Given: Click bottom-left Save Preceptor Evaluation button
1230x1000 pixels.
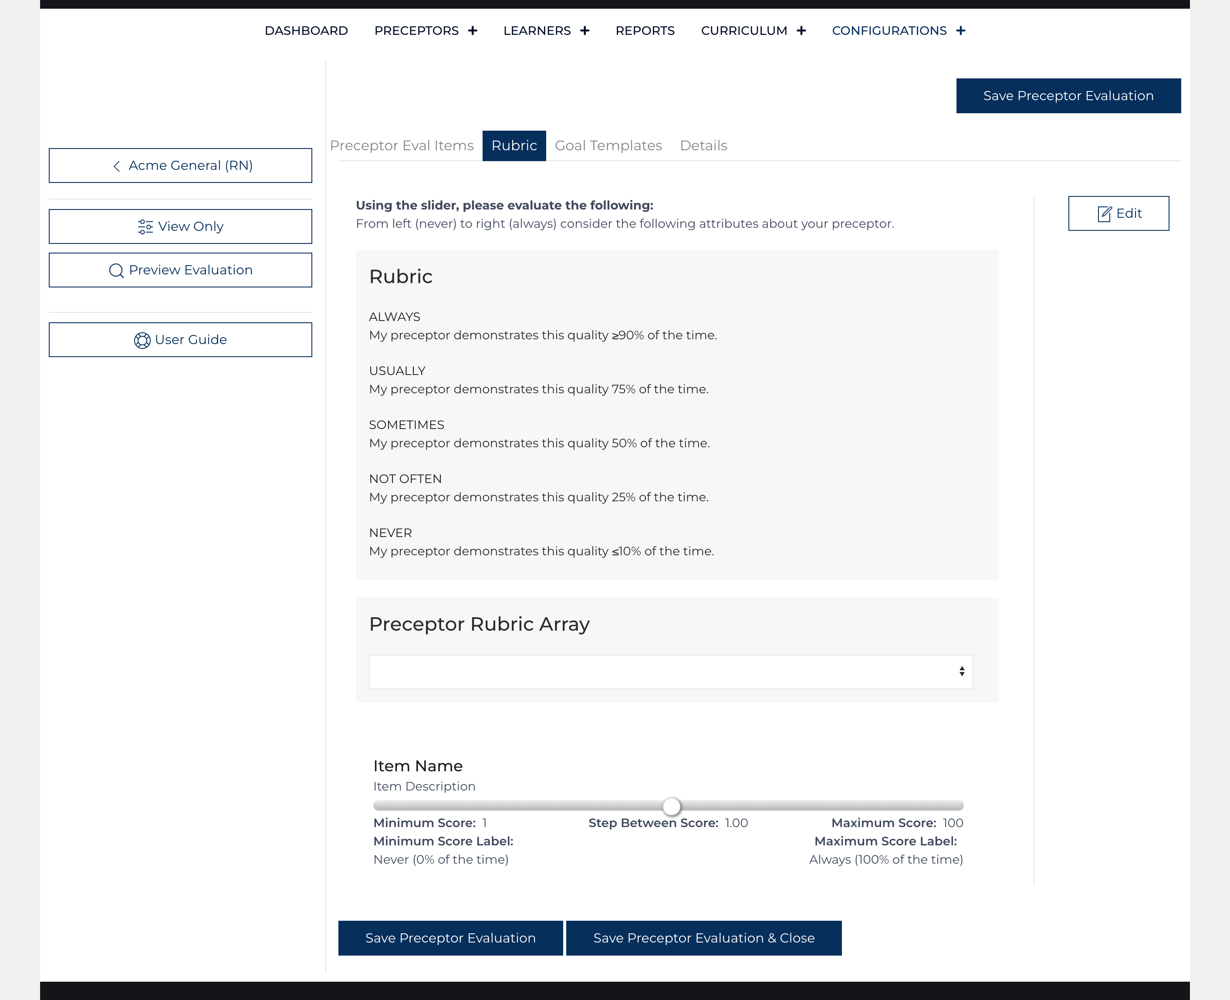Looking at the screenshot, I should [x=450, y=938].
